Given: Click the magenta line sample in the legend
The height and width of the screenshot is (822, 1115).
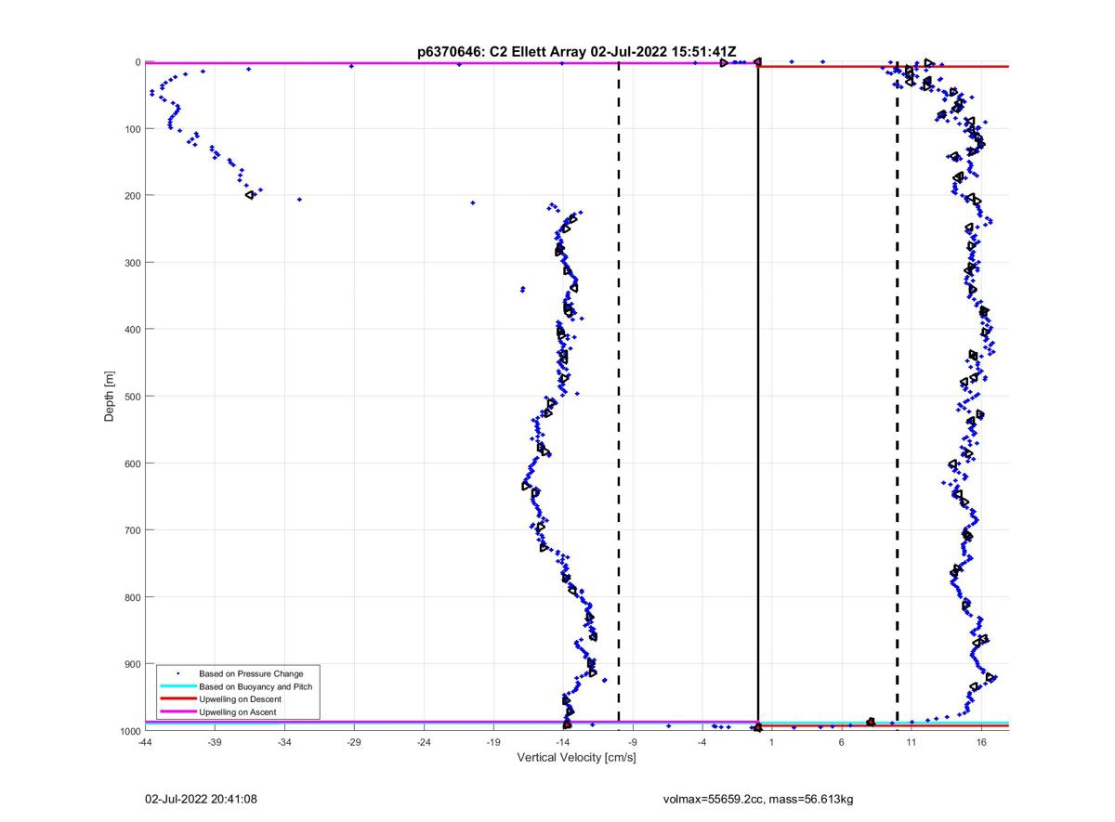Looking at the screenshot, I should (x=177, y=712).
